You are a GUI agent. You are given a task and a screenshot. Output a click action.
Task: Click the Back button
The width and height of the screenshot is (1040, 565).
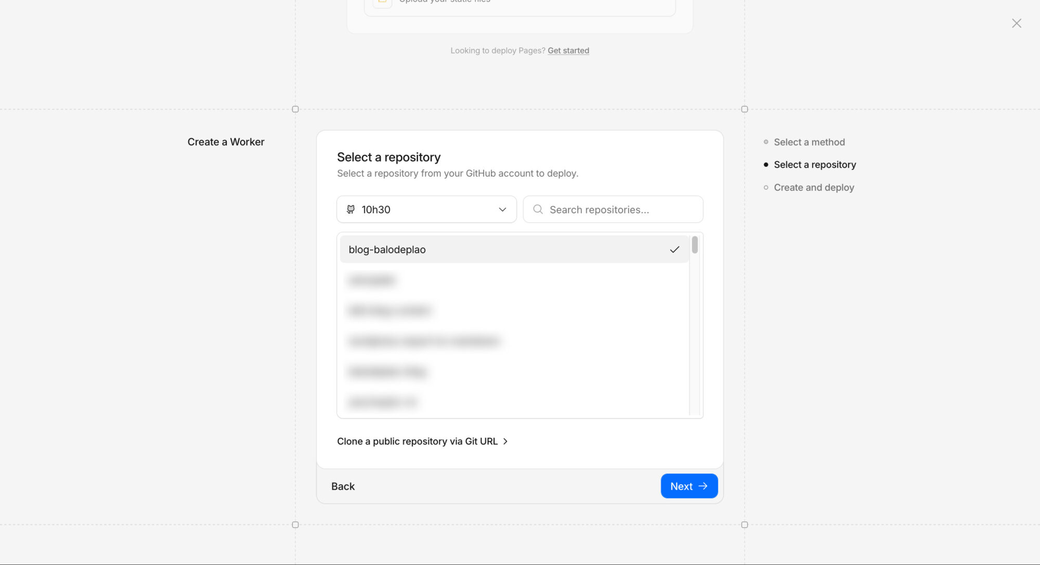343,487
